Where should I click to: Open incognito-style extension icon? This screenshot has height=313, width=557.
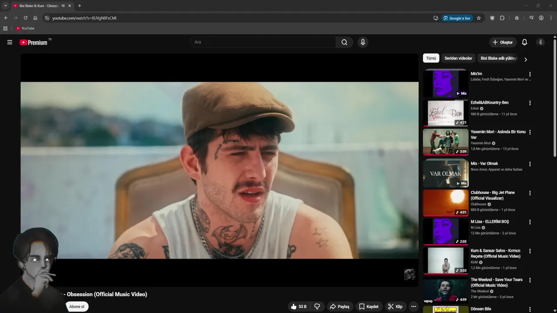point(517,18)
